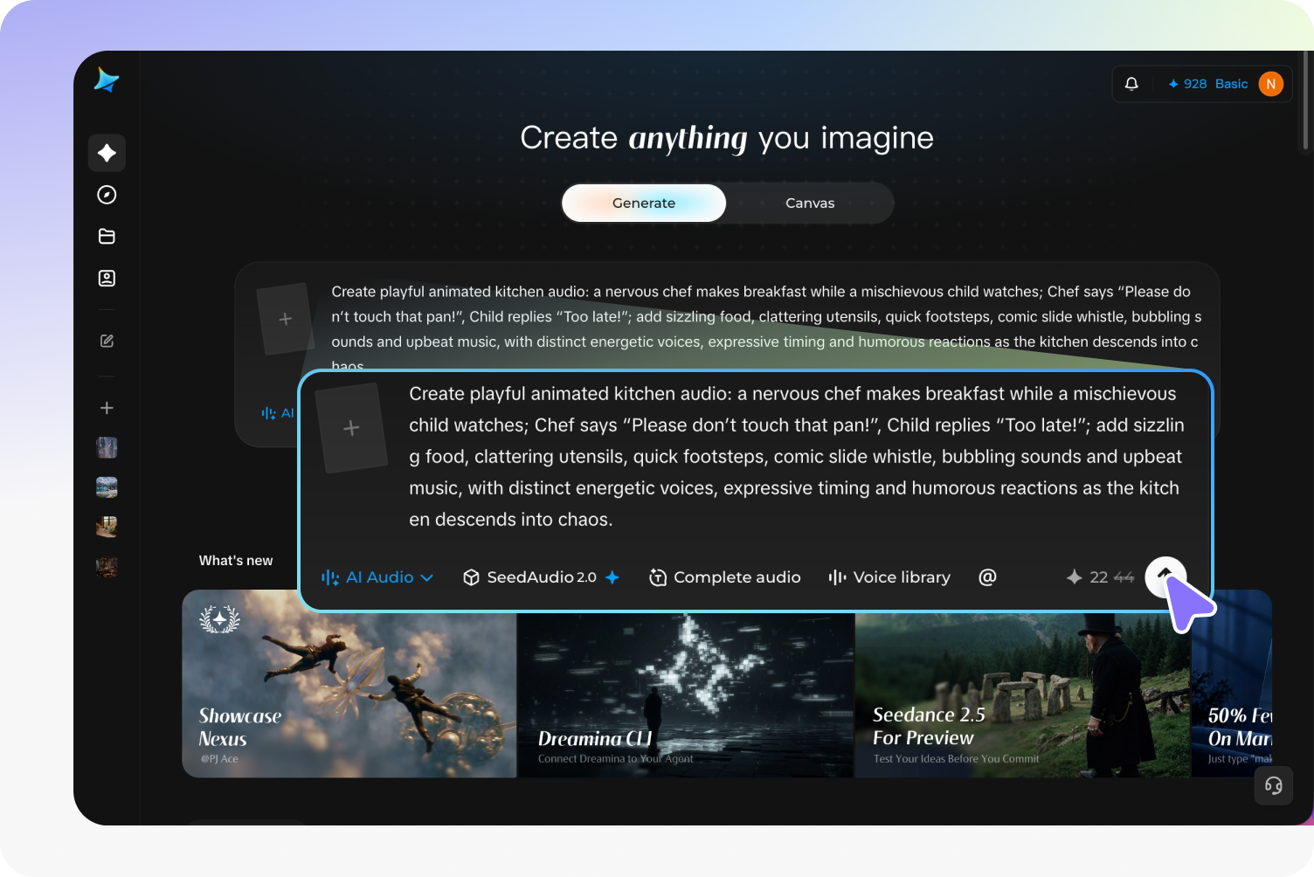Select the sparkle Home icon in sidebar
This screenshot has height=877, width=1314.
[107, 153]
